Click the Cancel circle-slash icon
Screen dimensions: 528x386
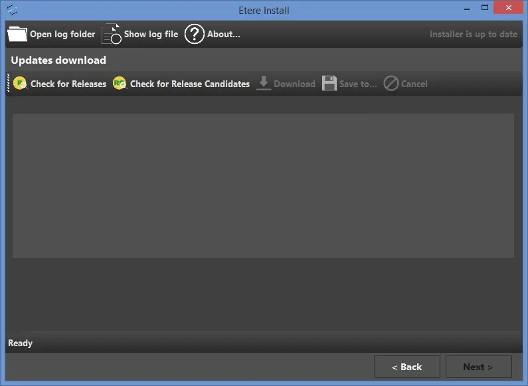(391, 84)
